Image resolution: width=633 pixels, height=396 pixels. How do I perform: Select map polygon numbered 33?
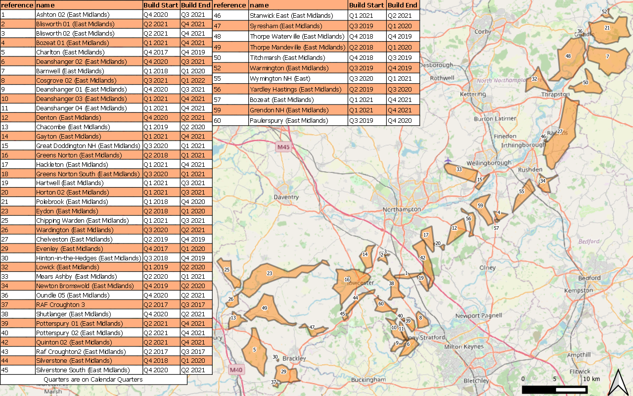point(461,172)
